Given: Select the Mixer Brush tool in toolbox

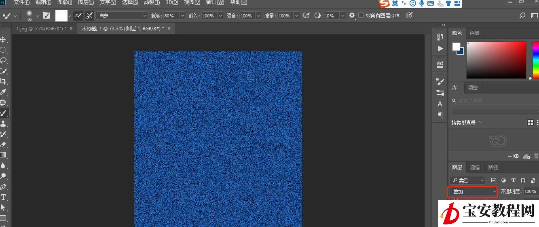Looking at the screenshot, I should click(x=3, y=113).
